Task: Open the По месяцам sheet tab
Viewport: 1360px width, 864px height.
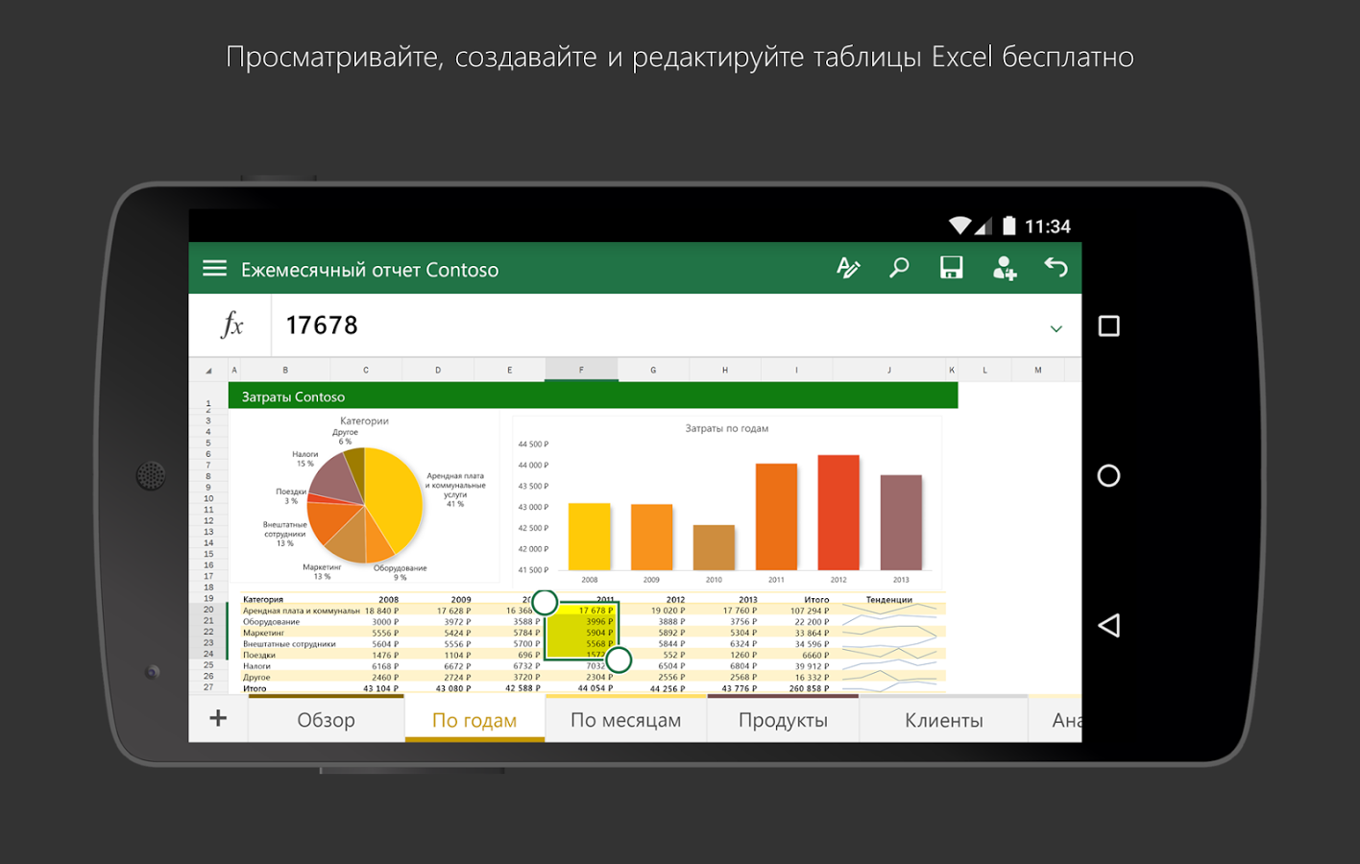Action: click(625, 720)
